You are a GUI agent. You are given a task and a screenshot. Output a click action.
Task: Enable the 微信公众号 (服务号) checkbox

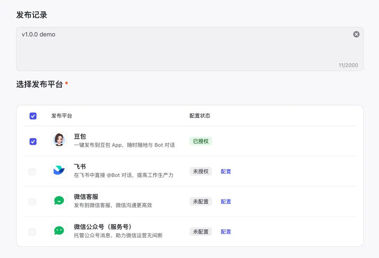coord(32,232)
